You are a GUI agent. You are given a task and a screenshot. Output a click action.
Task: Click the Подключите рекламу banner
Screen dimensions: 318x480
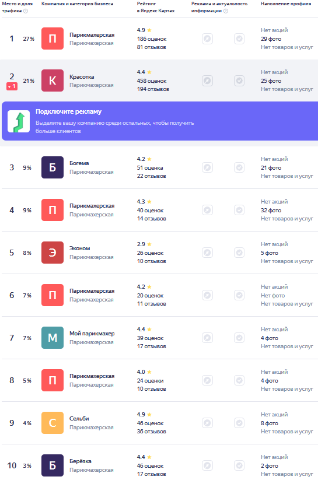pyautogui.click(x=160, y=121)
